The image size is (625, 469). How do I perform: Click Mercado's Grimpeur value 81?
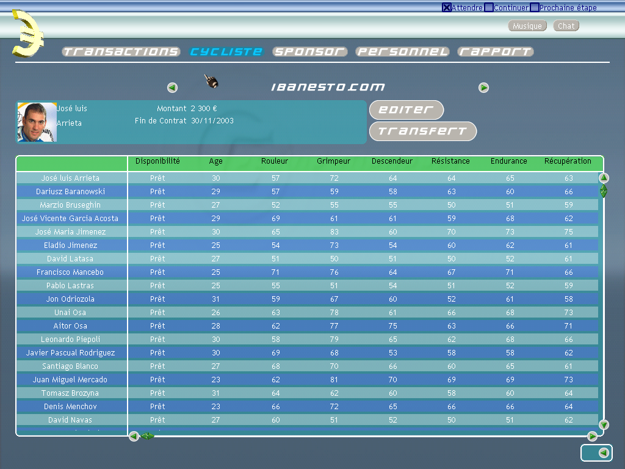tap(334, 380)
